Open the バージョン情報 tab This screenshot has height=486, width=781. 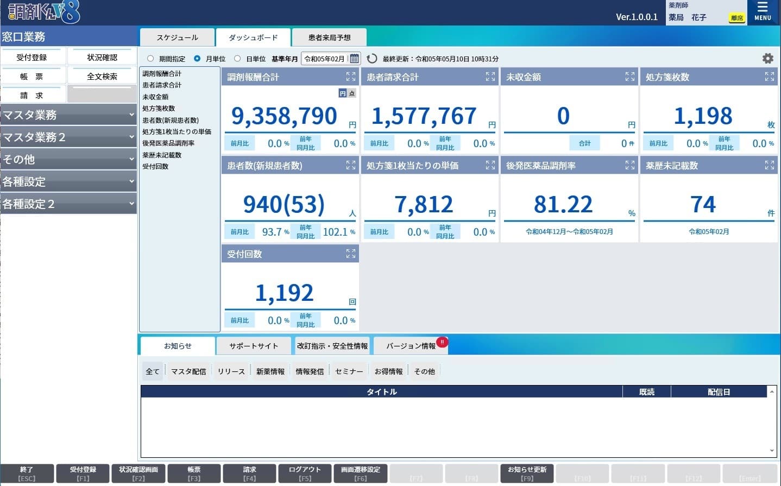pos(411,346)
